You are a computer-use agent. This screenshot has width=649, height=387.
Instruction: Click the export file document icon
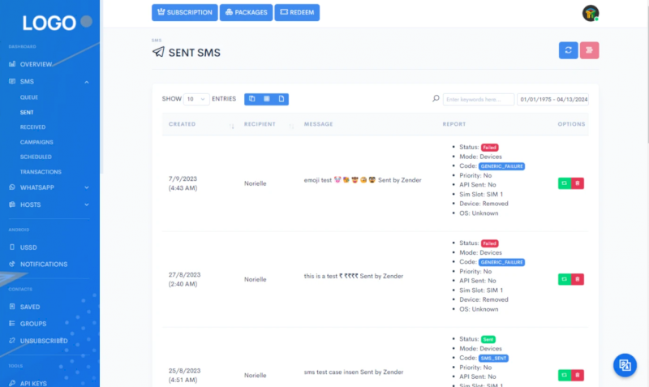tap(281, 99)
